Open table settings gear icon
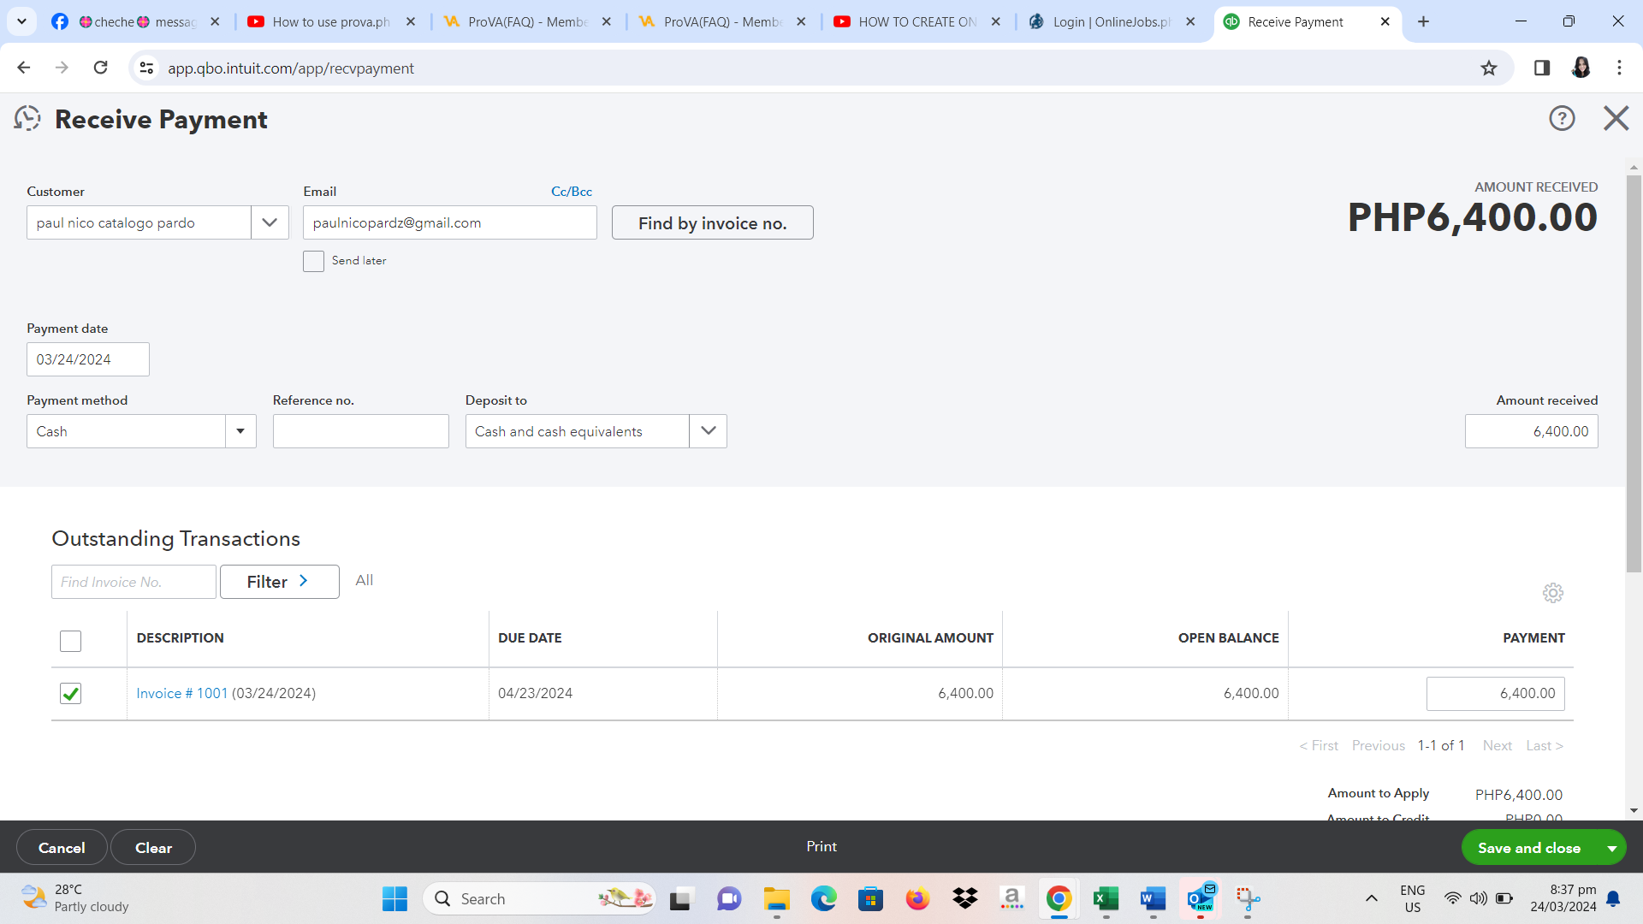 click(1552, 593)
